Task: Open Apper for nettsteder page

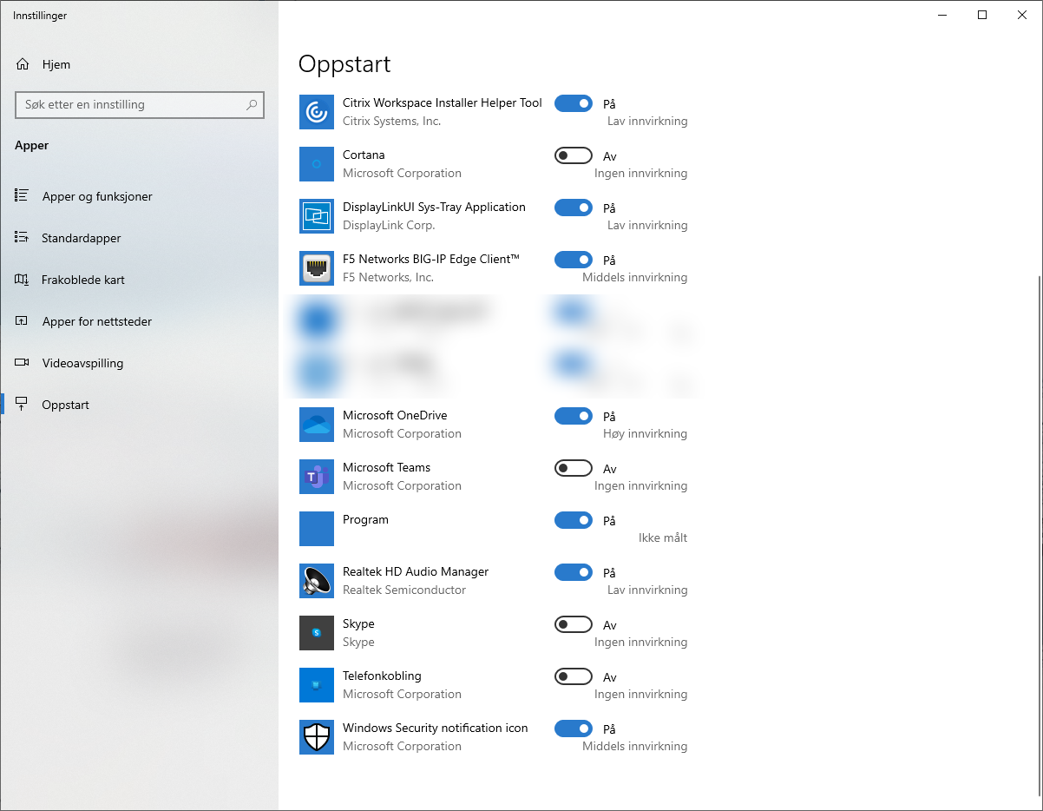Action: 139,321
